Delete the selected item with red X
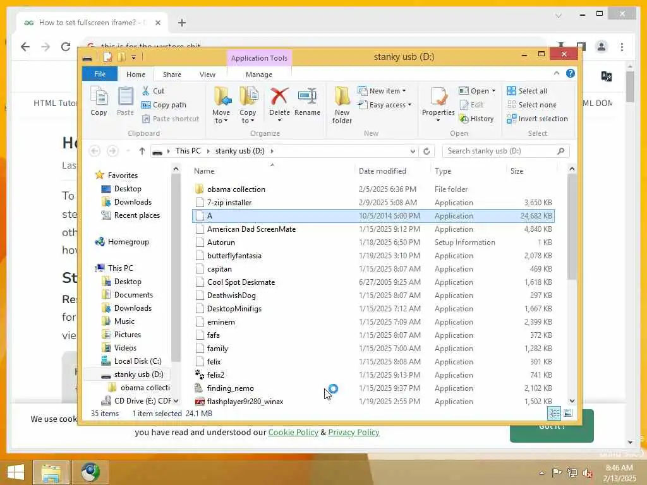This screenshot has width=647, height=485. [279, 105]
